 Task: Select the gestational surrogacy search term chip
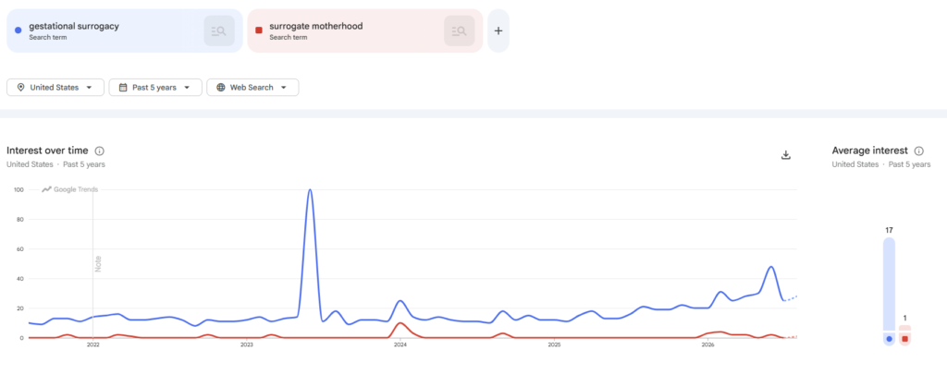(x=125, y=30)
